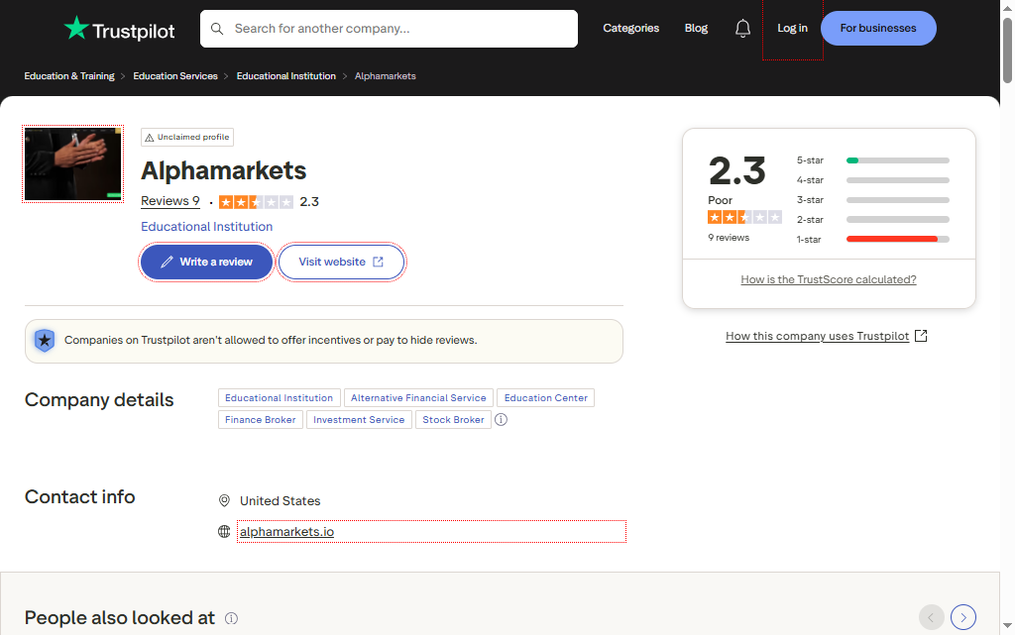1015x635 pixels.
Task: Go to Education & Training breadcrumb
Action: (x=69, y=76)
